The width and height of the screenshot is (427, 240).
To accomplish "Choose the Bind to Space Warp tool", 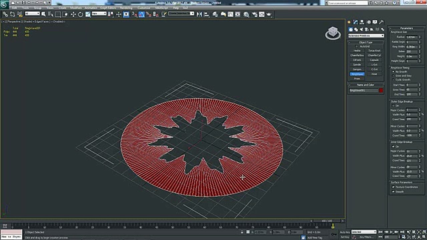I will tap(20, 14).
